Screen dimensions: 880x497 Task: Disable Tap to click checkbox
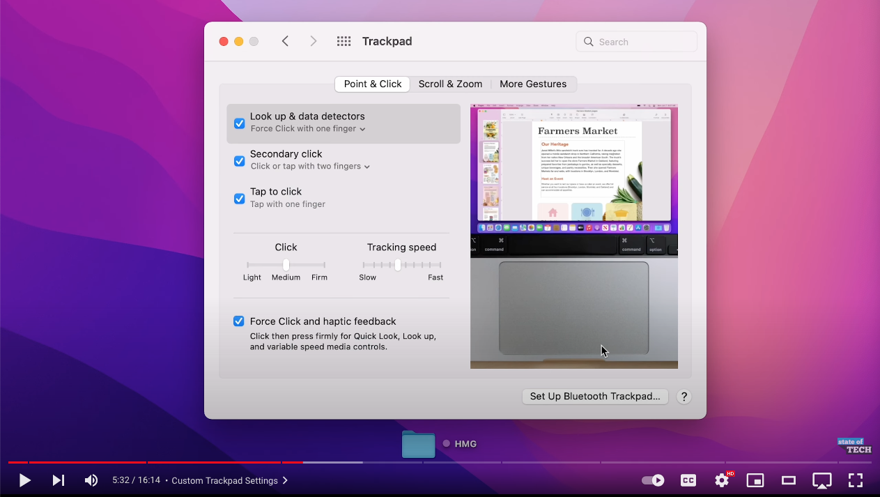(x=239, y=199)
